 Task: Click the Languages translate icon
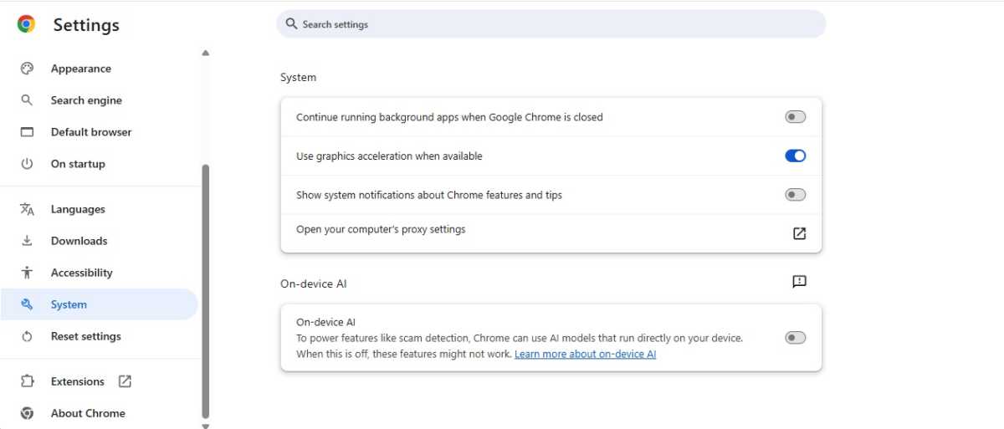27,209
